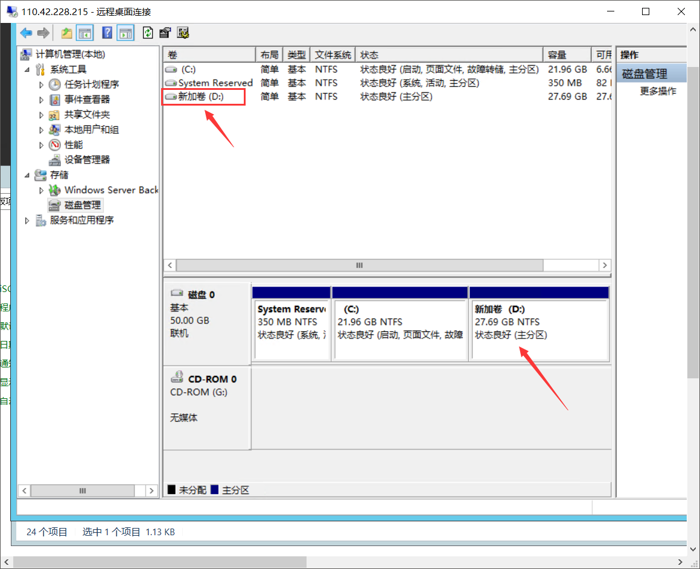
Task: Click More Actions in the actions pane
Action: 658,91
